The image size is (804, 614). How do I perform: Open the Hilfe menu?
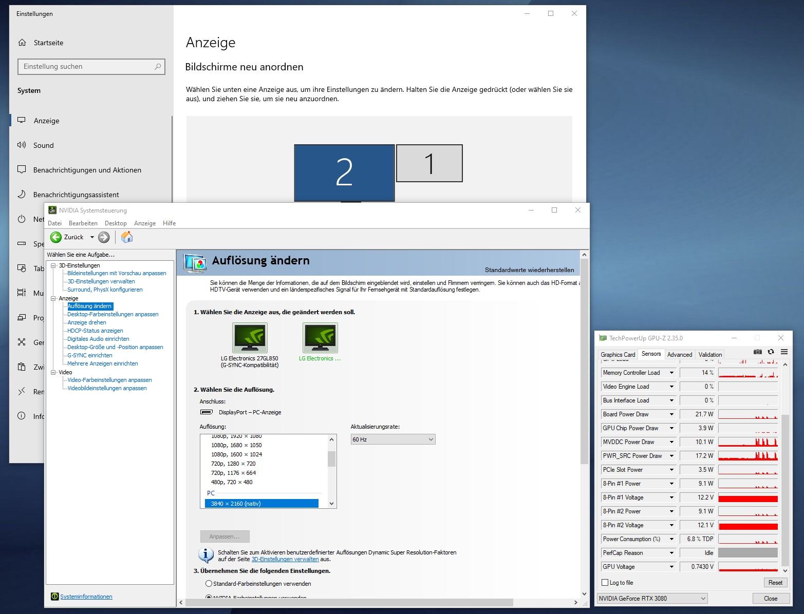(169, 223)
